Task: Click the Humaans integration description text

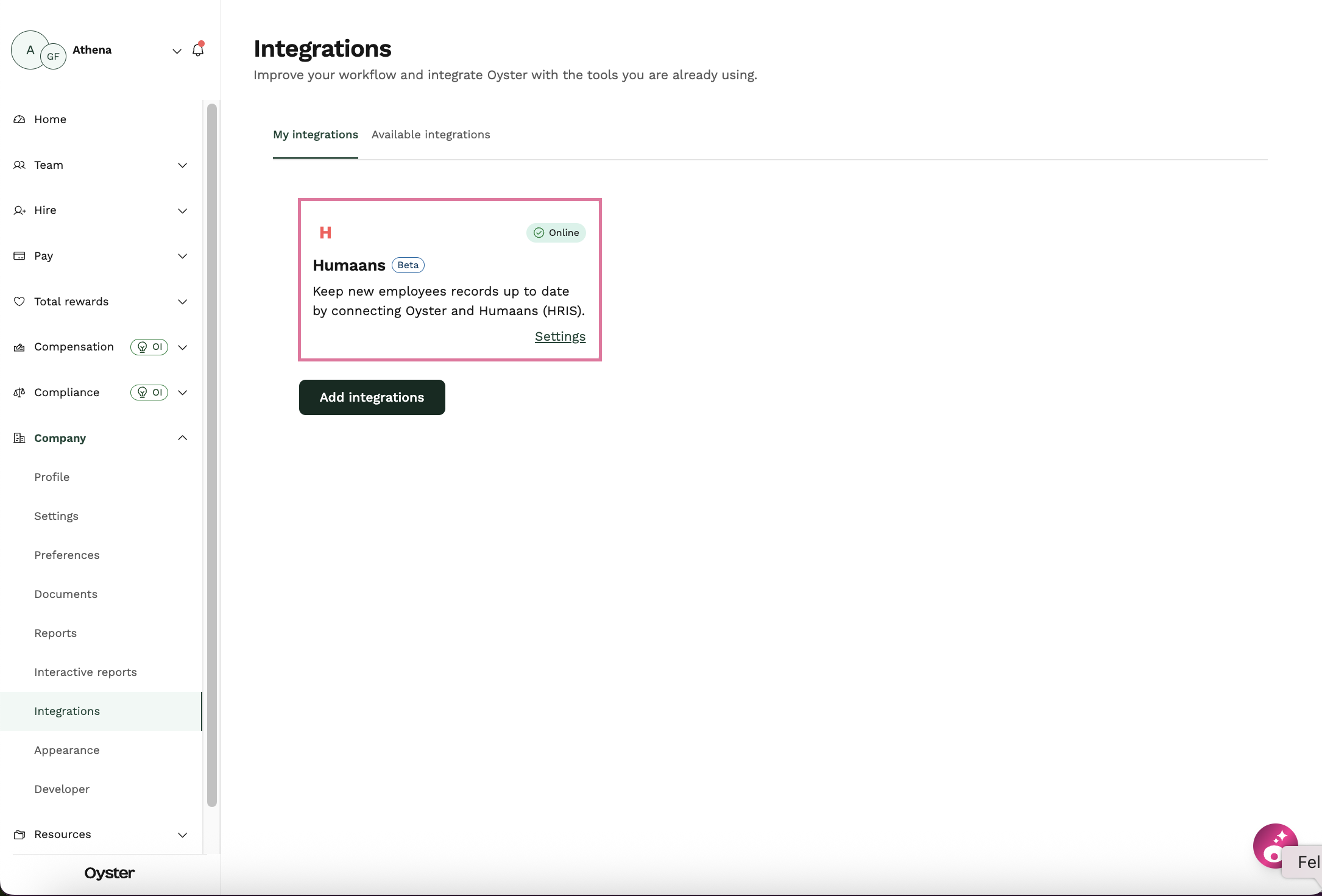Action: pos(449,301)
